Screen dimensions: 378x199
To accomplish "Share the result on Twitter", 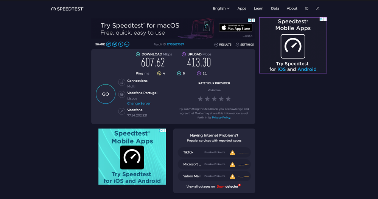I will coord(115,44).
